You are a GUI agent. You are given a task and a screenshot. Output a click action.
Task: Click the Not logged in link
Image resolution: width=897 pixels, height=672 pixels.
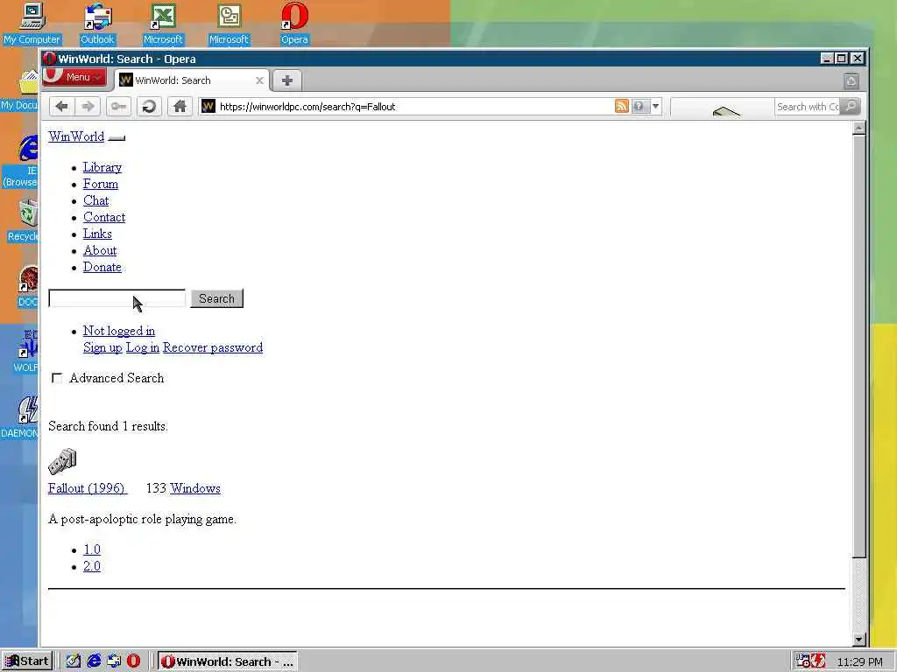119,331
